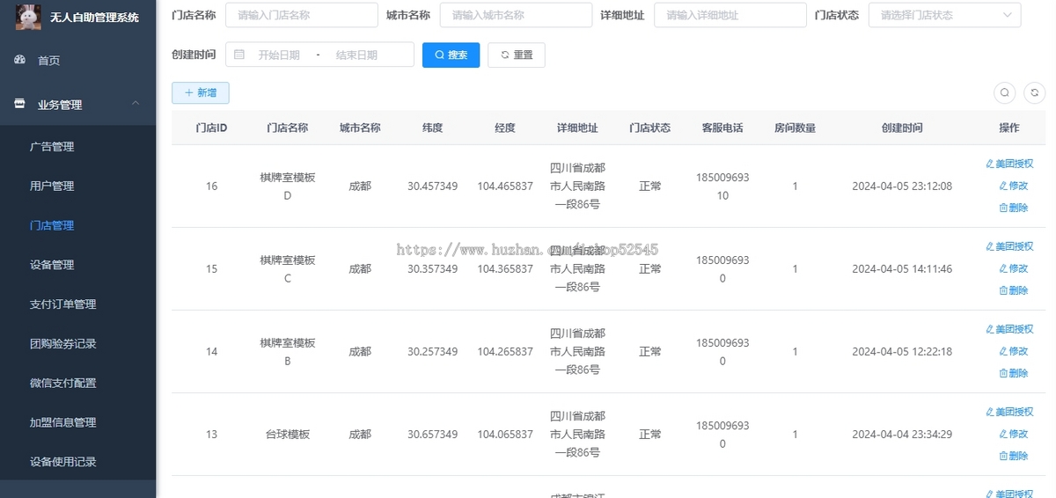Click timestamp 2024-04-04 23:34:29
The height and width of the screenshot is (498, 1056).
pos(902,435)
